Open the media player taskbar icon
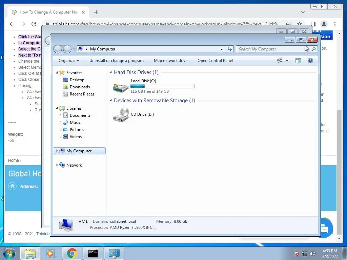This screenshot has height=260, width=347. pyautogui.click(x=51, y=253)
